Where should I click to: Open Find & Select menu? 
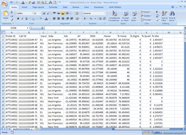point(172,16)
